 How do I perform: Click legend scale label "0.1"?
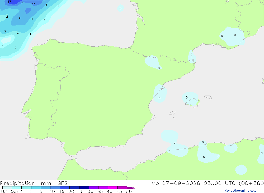point(4,191)
